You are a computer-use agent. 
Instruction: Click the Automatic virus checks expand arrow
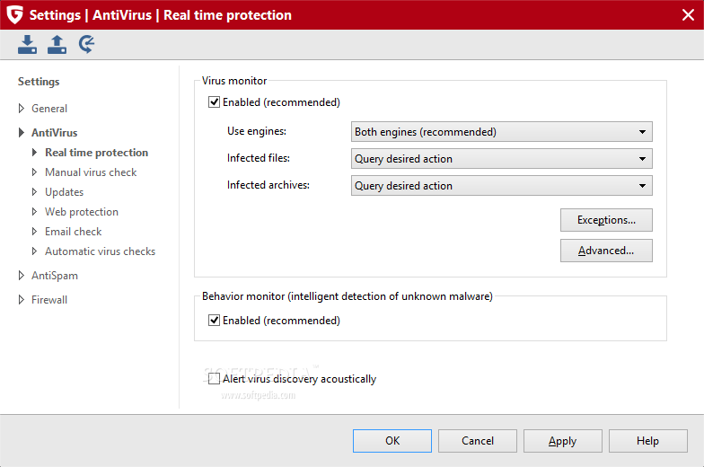(34, 251)
